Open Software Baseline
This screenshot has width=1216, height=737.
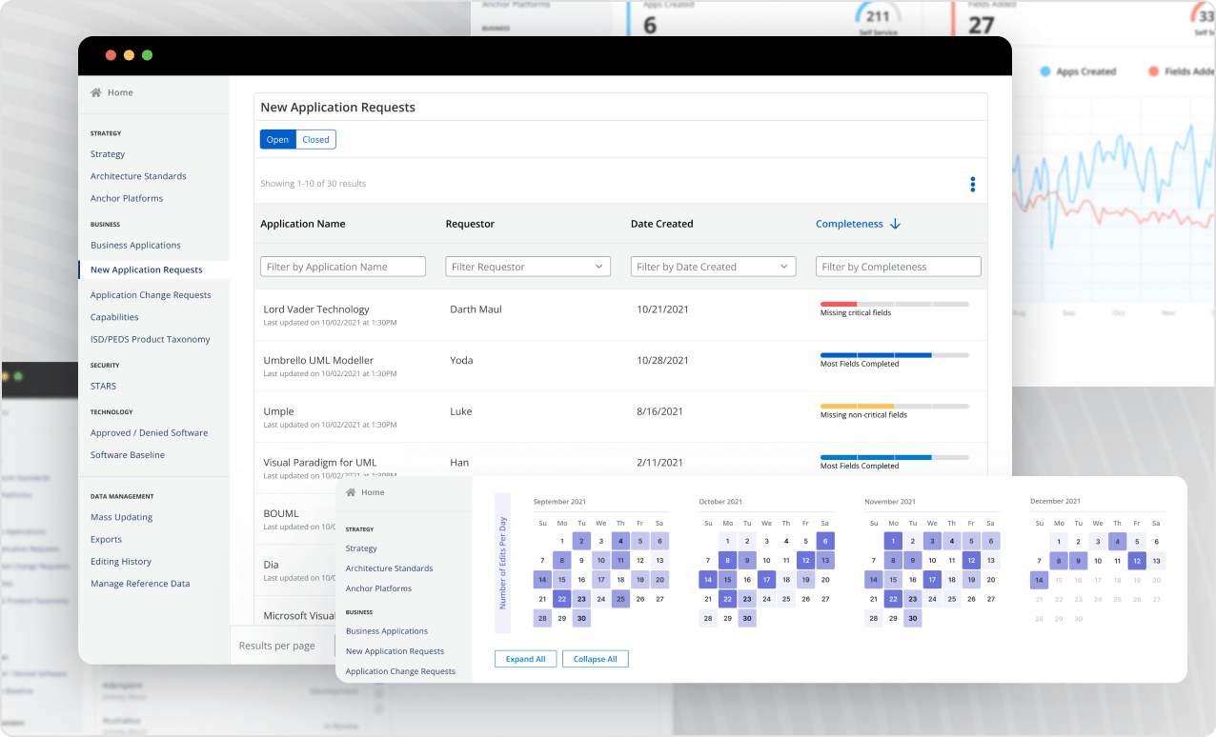[128, 454]
